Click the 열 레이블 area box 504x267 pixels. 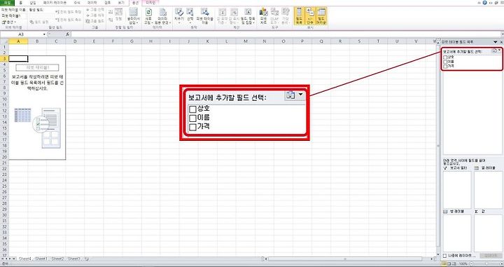click(x=488, y=190)
